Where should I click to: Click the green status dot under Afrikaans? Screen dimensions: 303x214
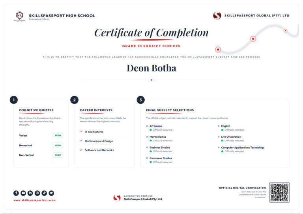coord(151,130)
